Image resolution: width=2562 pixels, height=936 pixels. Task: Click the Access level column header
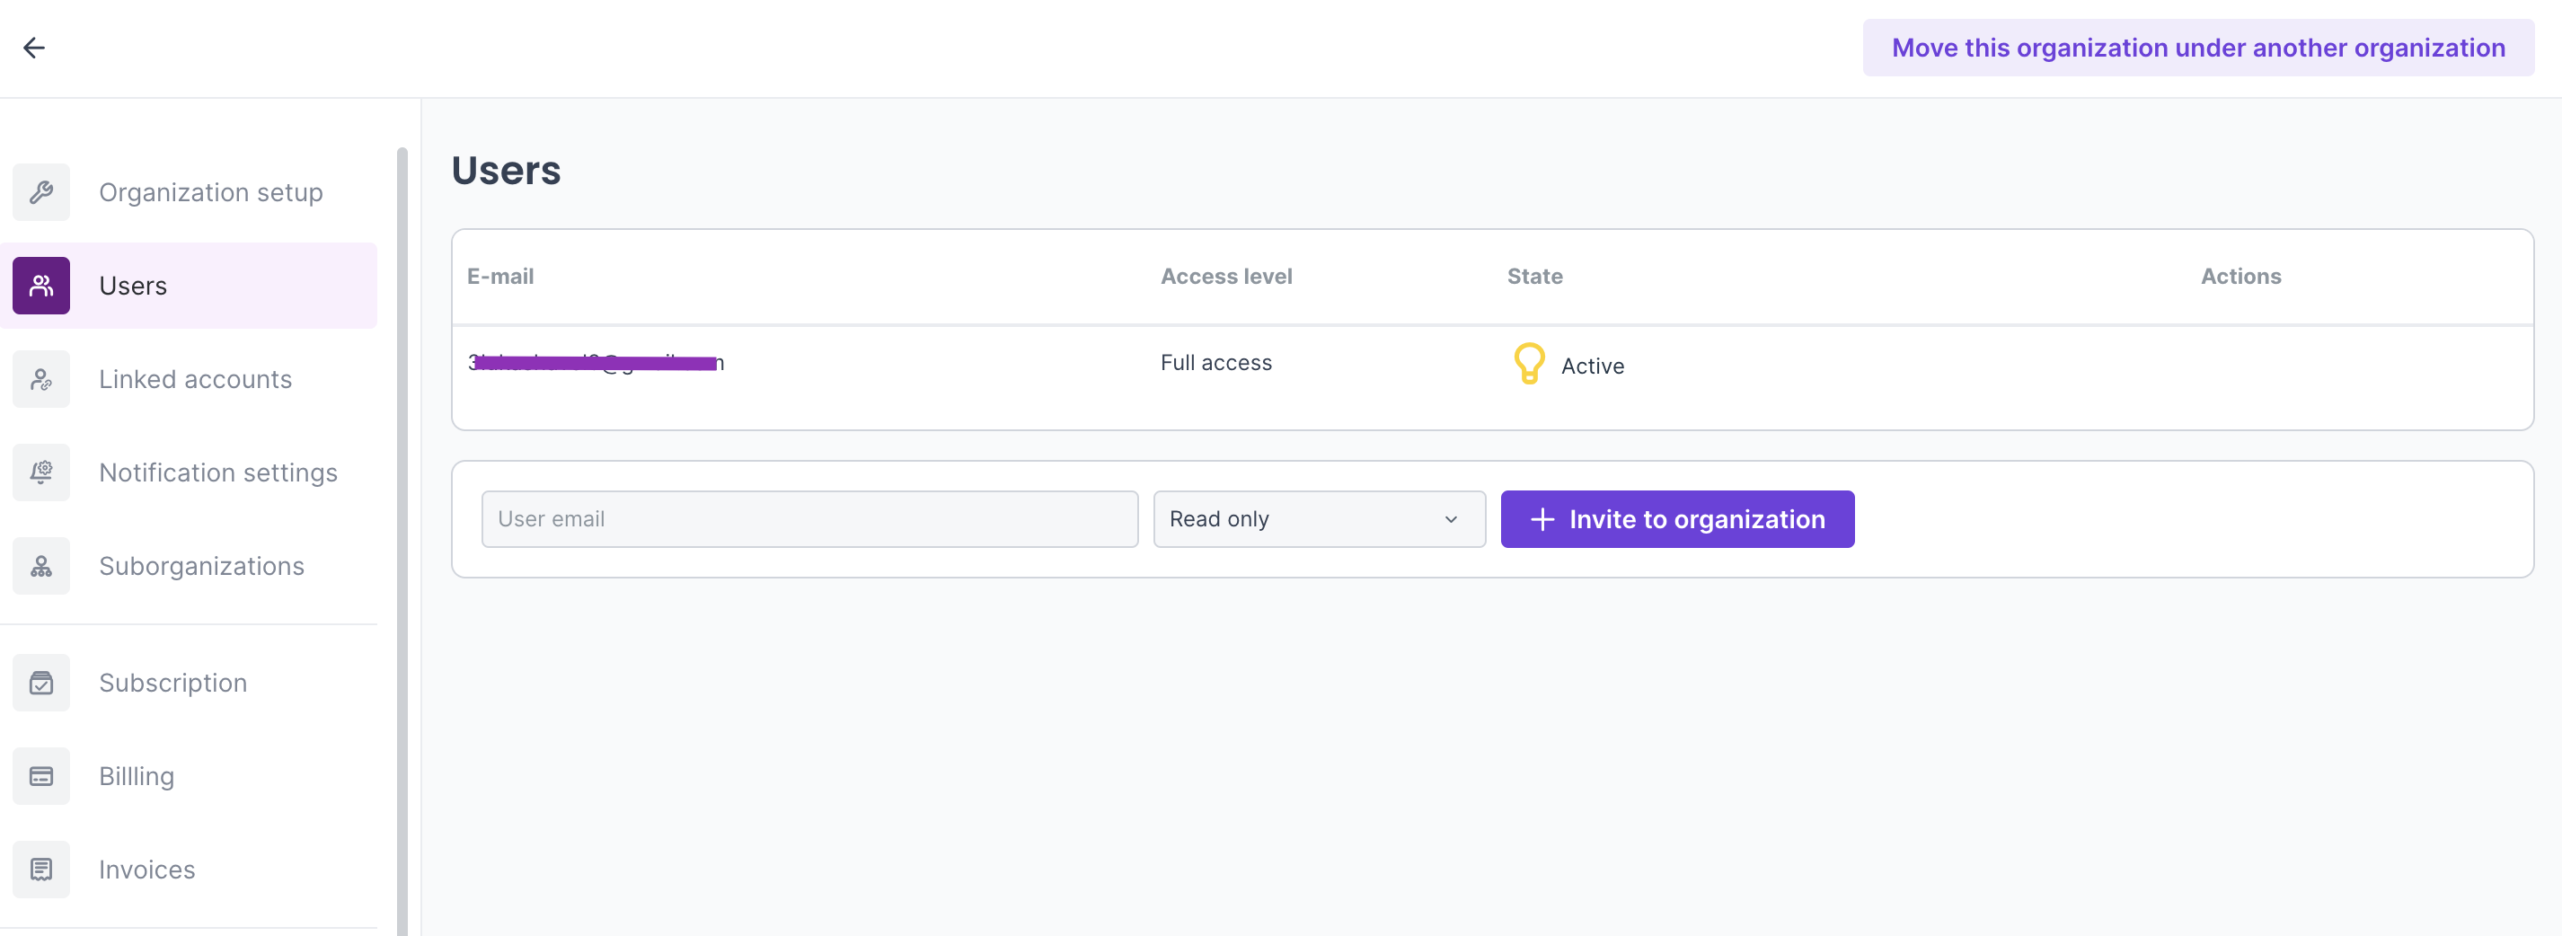pos(1226,277)
